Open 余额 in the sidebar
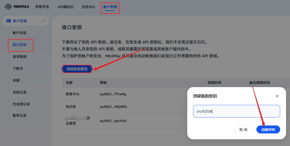This screenshot has height=146, width=290. (16, 80)
